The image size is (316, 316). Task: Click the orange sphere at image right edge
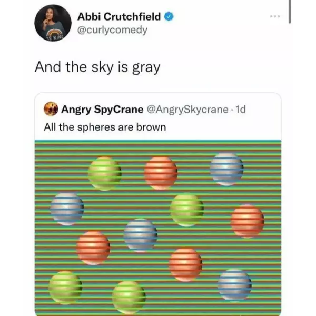click(248, 221)
